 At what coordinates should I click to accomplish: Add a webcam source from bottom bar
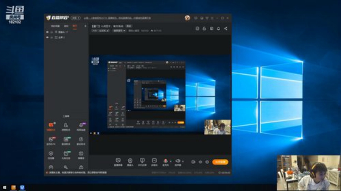click(130, 162)
